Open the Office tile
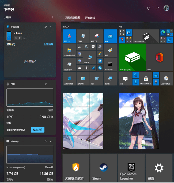 pos(159,57)
